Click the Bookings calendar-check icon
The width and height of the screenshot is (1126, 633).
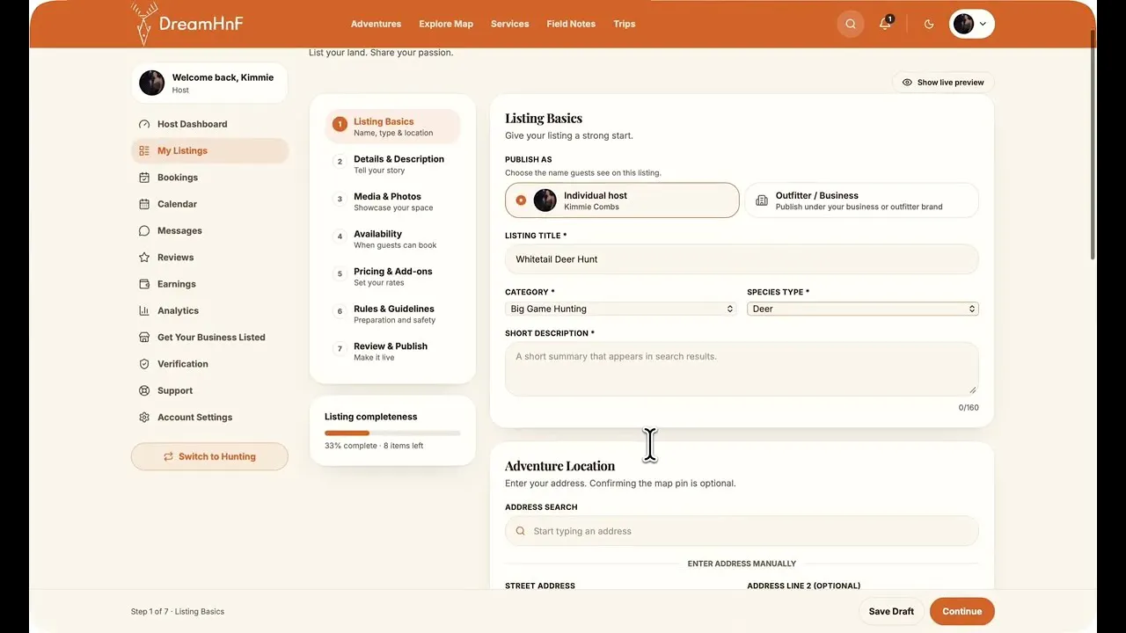144,178
